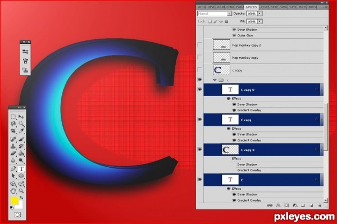Click bottom icon in small floating panel

[x=25, y=70]
